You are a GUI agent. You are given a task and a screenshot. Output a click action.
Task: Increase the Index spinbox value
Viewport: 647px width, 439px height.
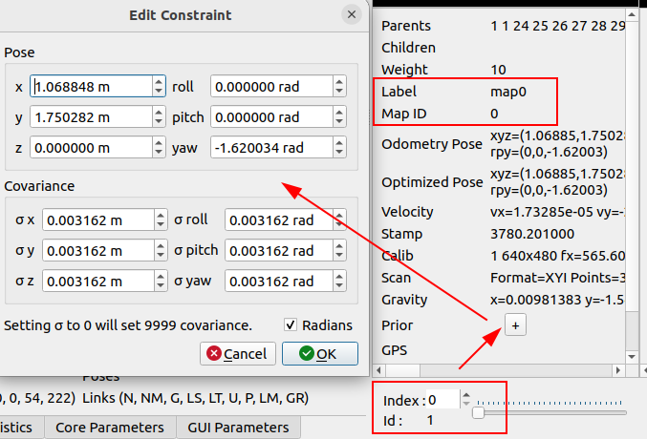[465, 395]
